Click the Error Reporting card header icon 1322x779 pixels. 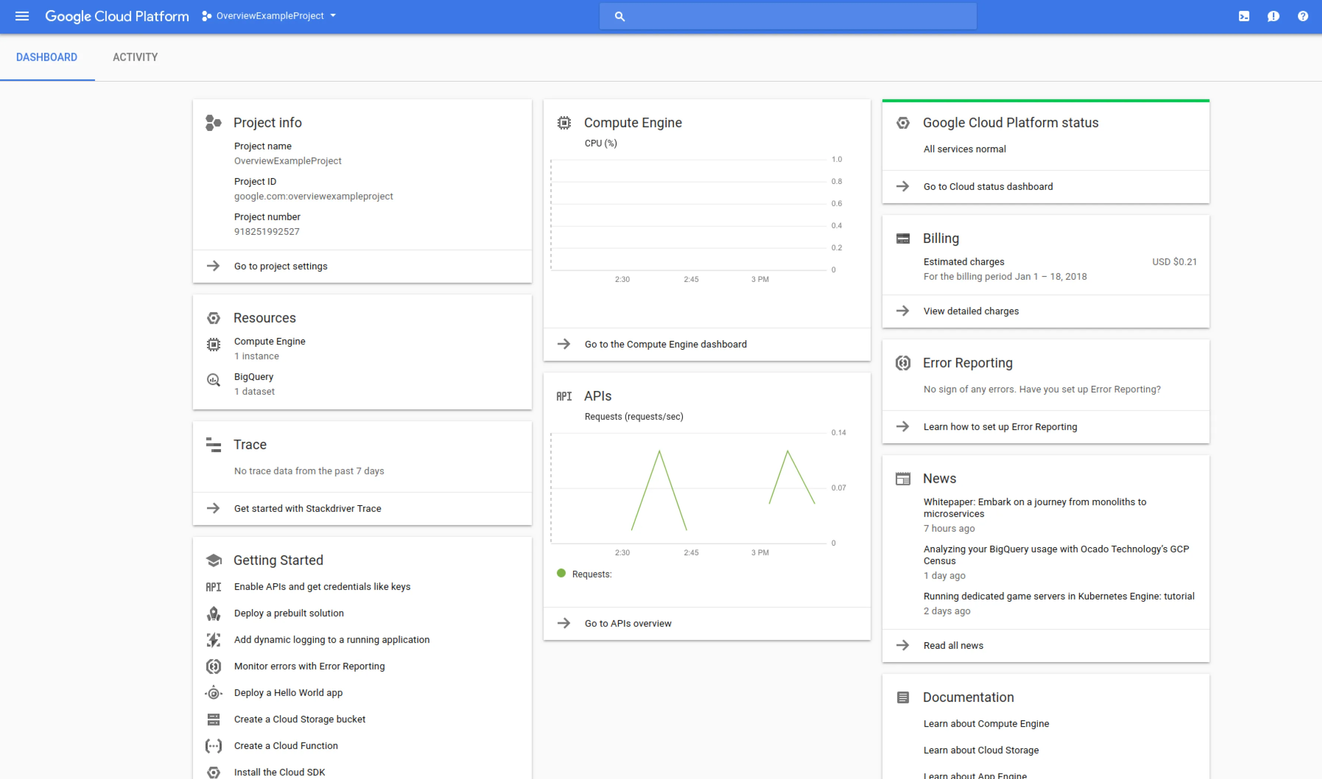point(903,363)
